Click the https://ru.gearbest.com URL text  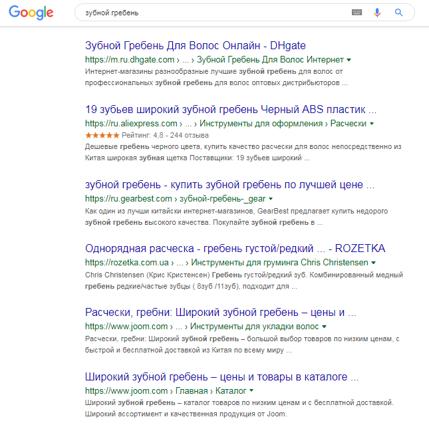pos(128,199)
